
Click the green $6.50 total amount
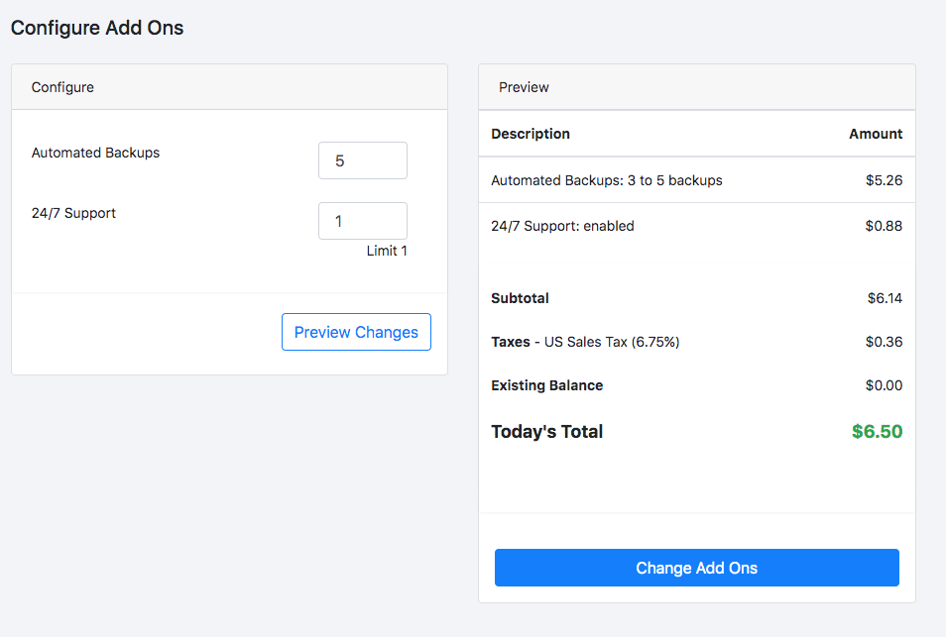pyautogui.click(x=877, y=432)
